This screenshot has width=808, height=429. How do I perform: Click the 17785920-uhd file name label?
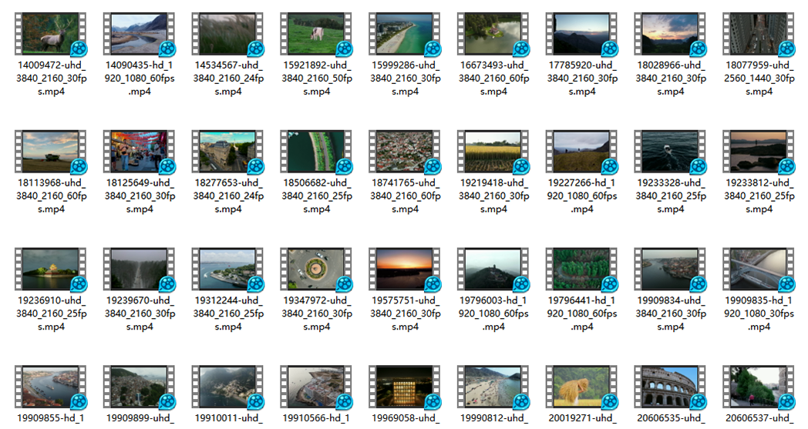click(582, 79)
